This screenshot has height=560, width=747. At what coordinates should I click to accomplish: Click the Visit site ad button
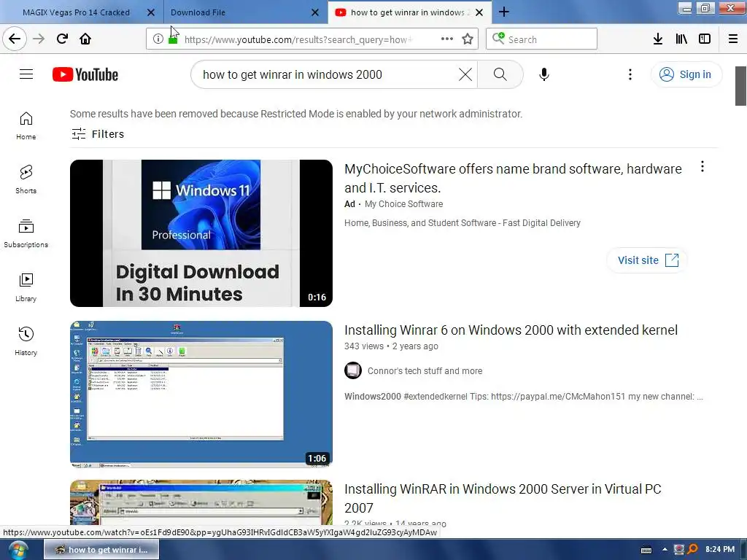[647, 260]
